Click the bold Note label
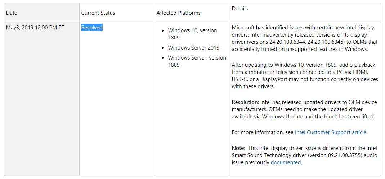This screenshot has width=385, height=179. [x=238, y=148]
